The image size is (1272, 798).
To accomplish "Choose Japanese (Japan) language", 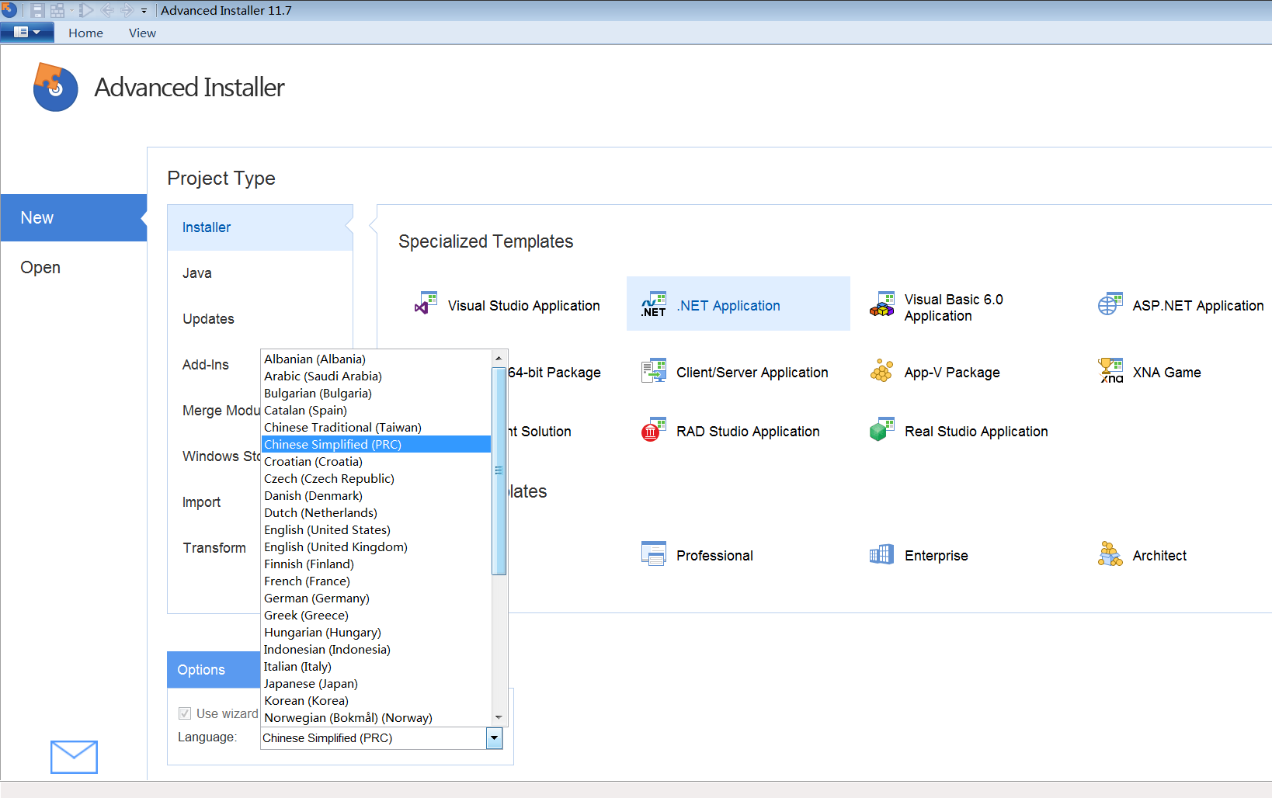I will click(377, 683).
